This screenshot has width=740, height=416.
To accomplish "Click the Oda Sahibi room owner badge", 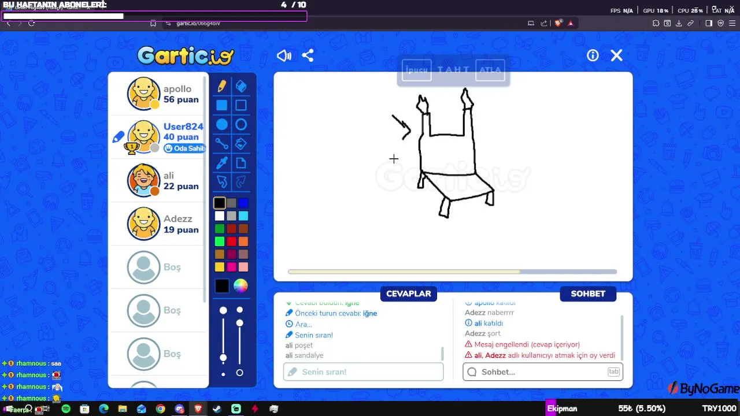I will click(x=185, y=148).
